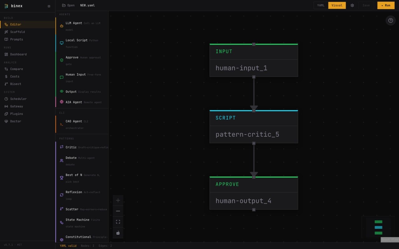The height and width of the screenshot is (249, 399).
Task: Click the bottom handle of APPROVE node
Action: (254, 209)
